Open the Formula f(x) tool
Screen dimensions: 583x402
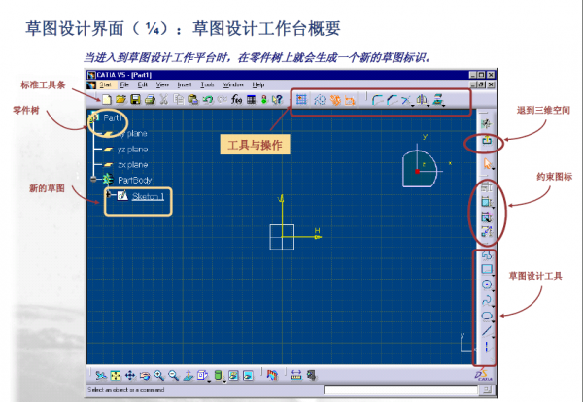click(x=236, y=99)
